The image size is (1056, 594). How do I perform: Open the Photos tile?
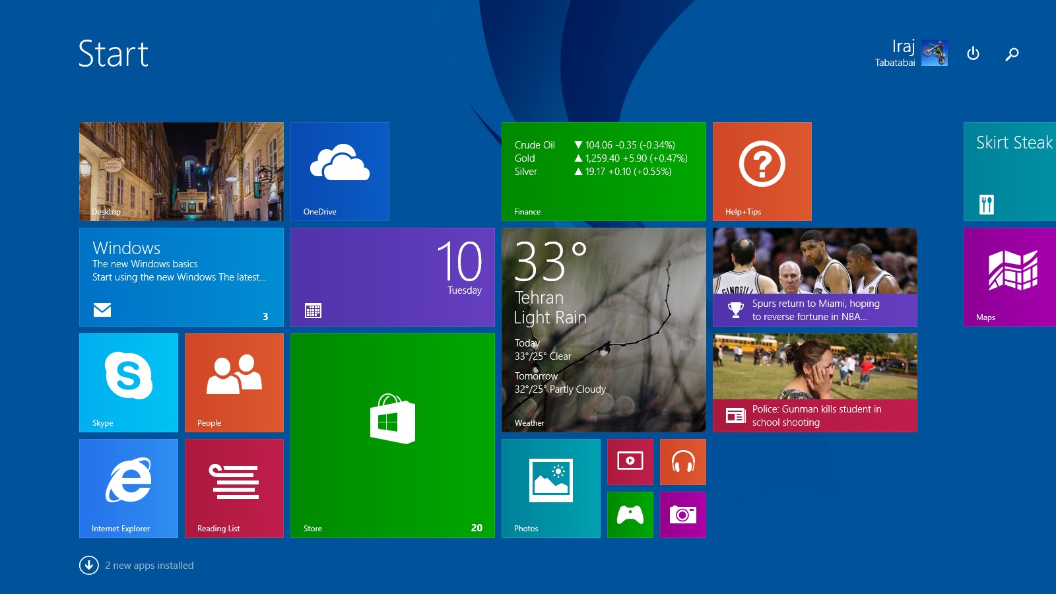[x=551, y=488]
